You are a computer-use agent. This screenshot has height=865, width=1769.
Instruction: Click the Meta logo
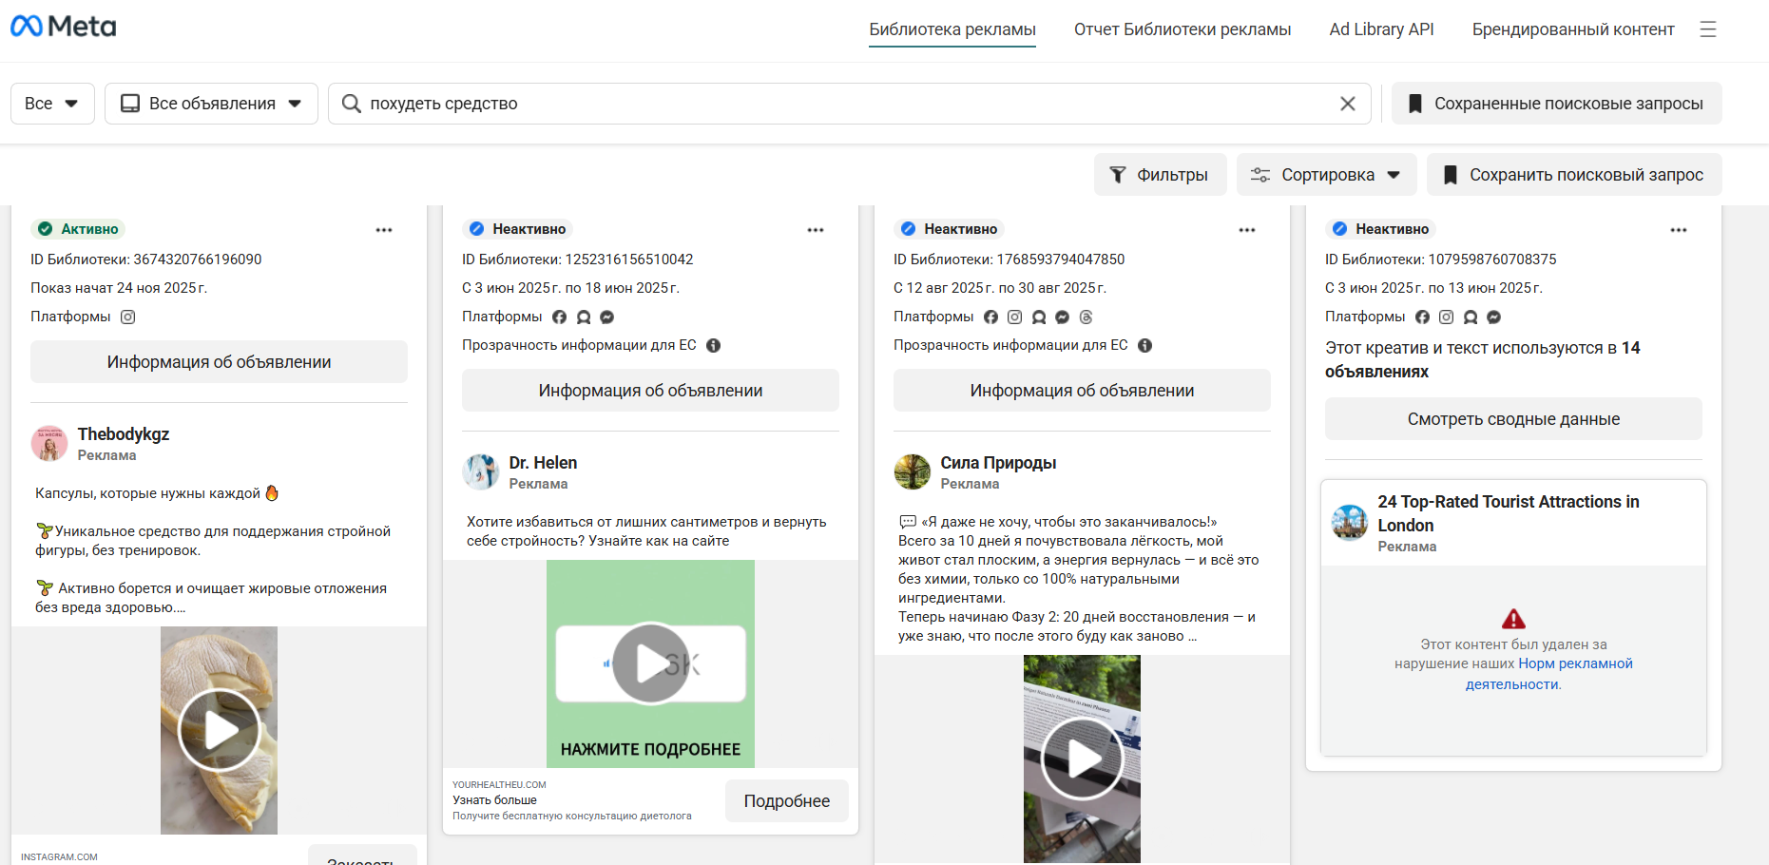pyautogui.click(x=64, y=27)
